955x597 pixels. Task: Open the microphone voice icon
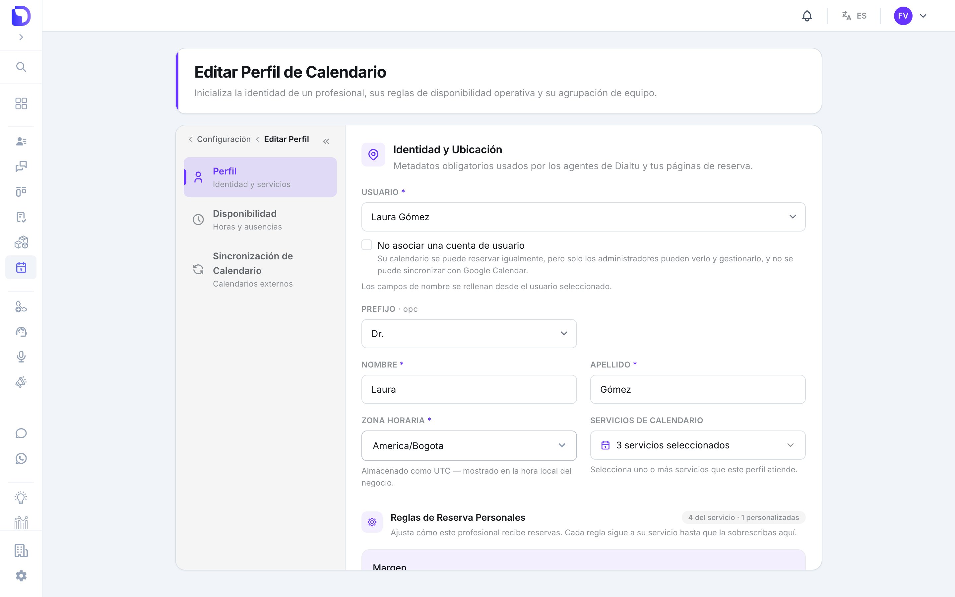(21, 357)
